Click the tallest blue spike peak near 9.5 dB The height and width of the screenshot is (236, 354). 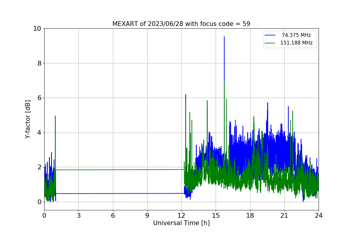[224, 37]
